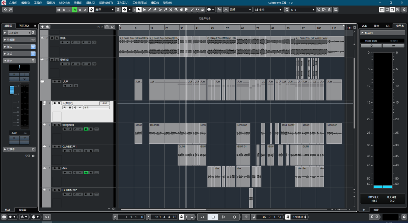Toggle global Solo S button
Screen dimensions: 408x223
(x=64, y=9)
